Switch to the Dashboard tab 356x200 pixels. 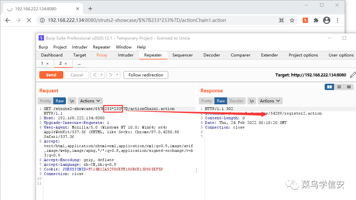(52, 55)
